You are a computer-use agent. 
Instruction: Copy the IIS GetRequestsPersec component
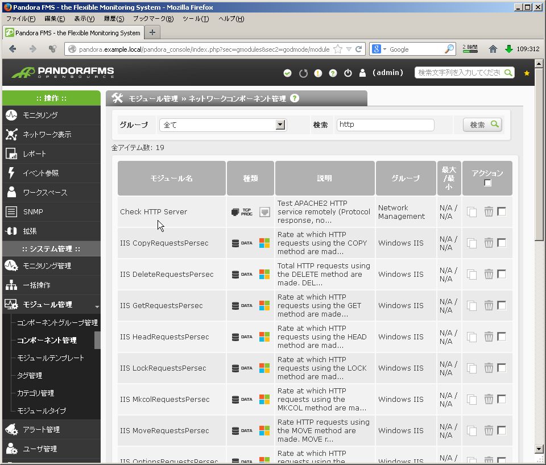click(x=472, y=306)
